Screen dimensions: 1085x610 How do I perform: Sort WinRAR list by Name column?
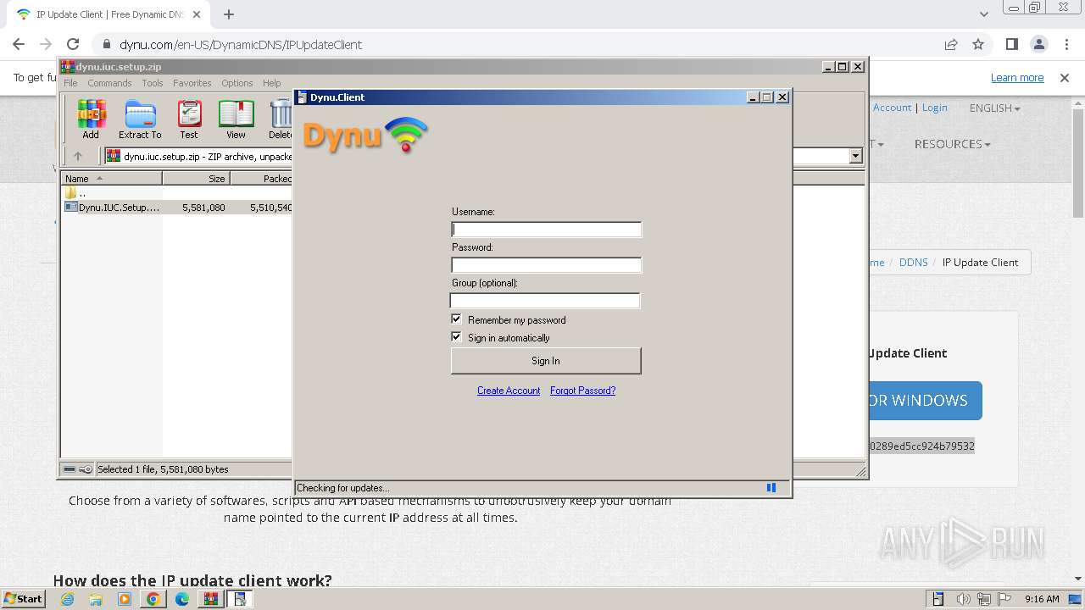[x=111, y=179]
